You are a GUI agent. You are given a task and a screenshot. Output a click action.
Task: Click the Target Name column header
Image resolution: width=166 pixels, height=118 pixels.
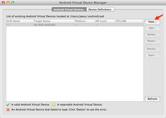click(54, 21)
